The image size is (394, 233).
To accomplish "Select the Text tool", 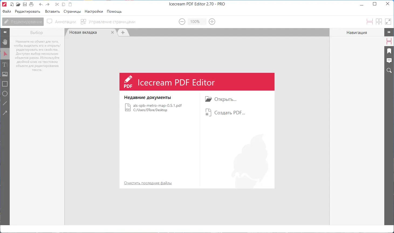I will [x=5, y=64].
